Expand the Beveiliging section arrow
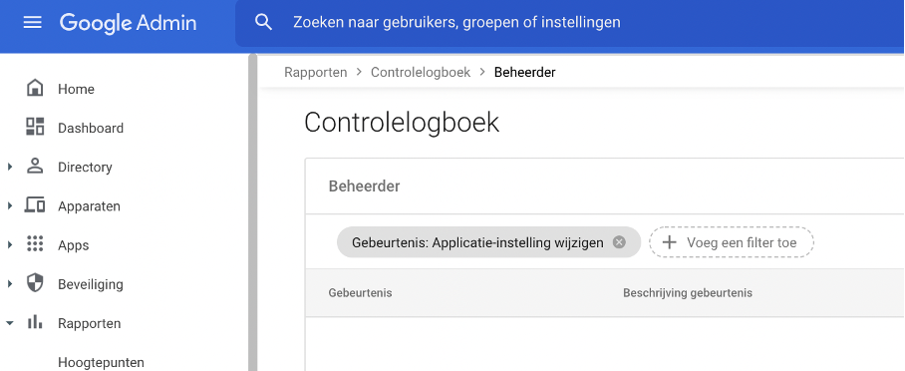 click(x=9, y=284)
